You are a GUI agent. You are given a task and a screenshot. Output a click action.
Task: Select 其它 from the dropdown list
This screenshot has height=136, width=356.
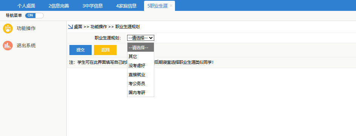pyautogui.click(x=141, y=57)
